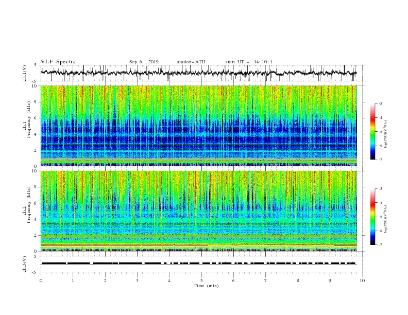This screenshot has width=408, height=315.
Task: Click time axis tick label "3"
Action: [x=137, y=281]
